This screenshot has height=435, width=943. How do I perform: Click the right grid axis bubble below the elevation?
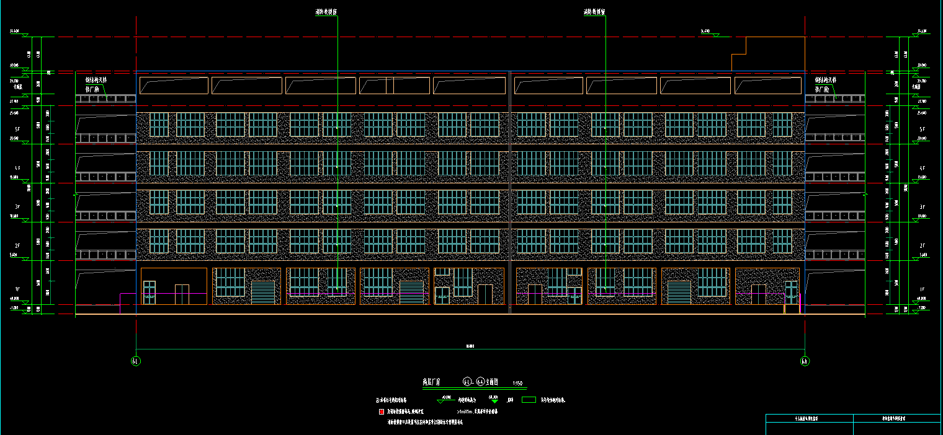[805, 361]
